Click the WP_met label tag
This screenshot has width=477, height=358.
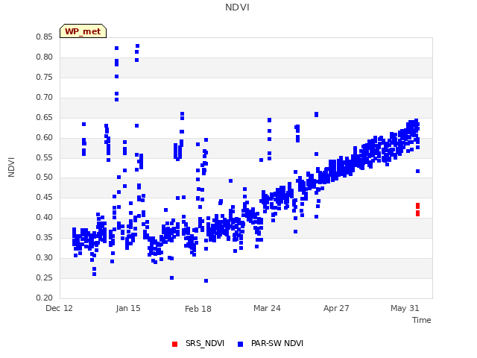tap(83, 31)
